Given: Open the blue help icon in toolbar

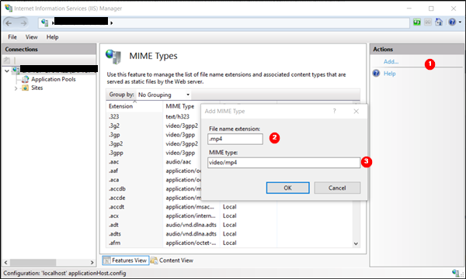Looking at the screenshot, I should (452, 22).
